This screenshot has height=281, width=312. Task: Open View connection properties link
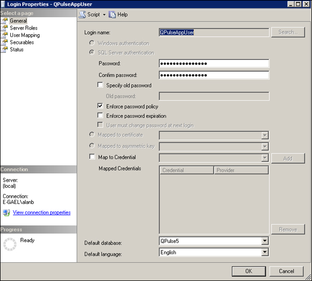42,212
